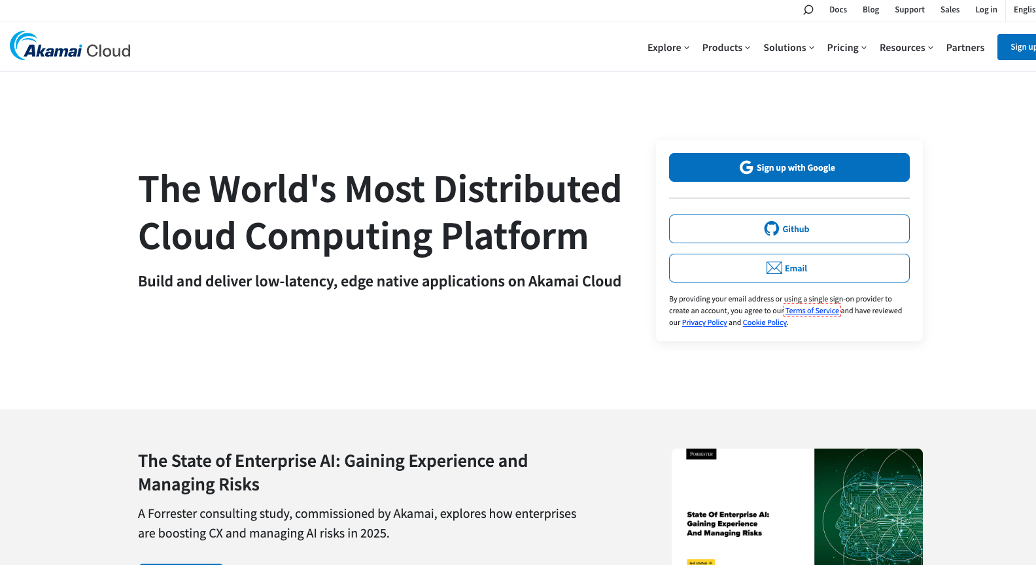Open the Pricing dropdown

click(x=847, y=48)
